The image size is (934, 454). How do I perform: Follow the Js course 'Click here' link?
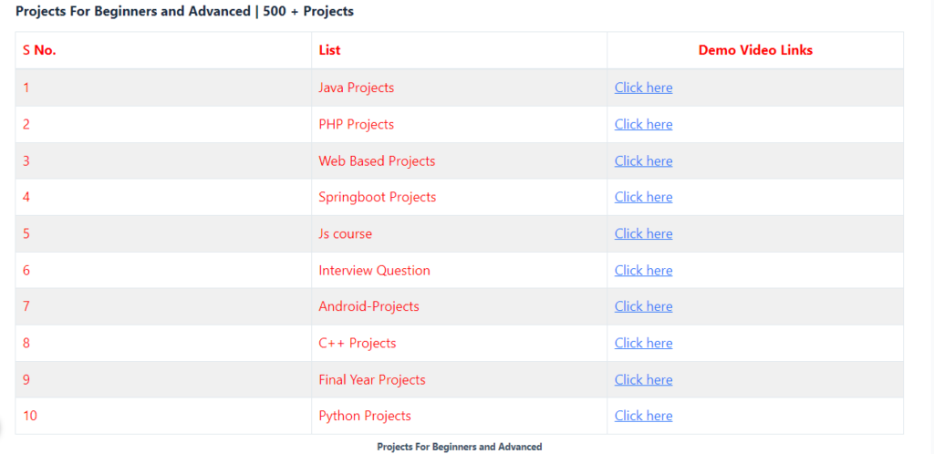(x=643, y=234)
